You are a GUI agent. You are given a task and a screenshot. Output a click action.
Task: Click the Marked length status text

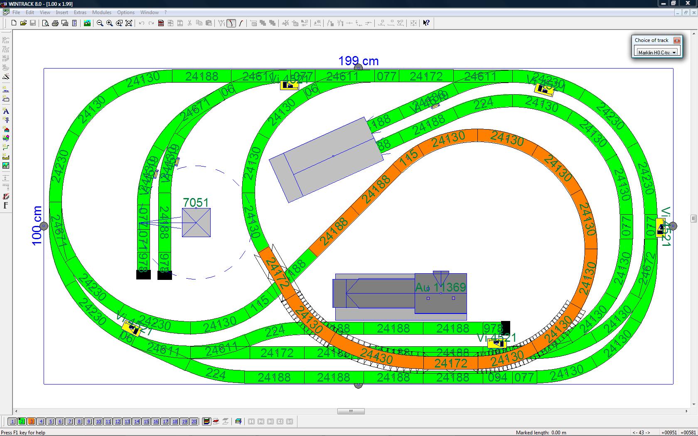pos(541,432)
